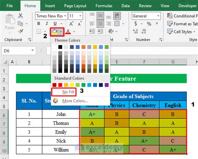
Task: Pick the purple standard color swatch
Action: pyautogui.click(x=107, y=85)
